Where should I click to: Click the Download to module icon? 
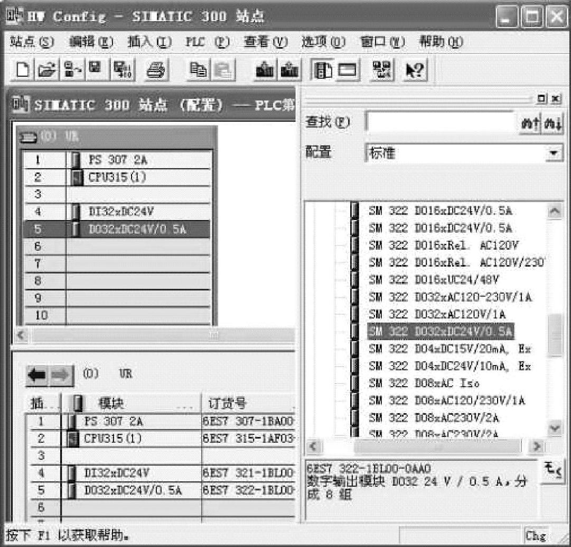(265, 69)
